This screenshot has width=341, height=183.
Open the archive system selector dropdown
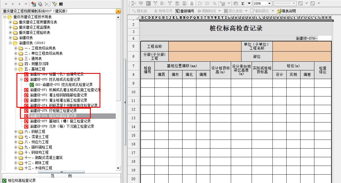coord(118,11)
